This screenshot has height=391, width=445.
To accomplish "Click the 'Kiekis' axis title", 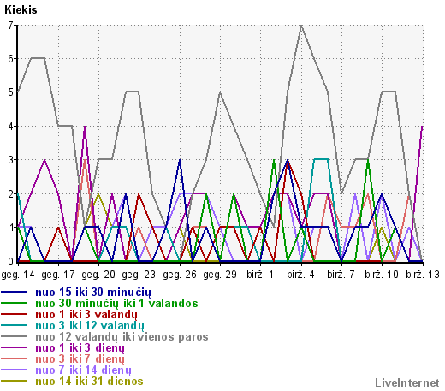I will tap(21, 10).
